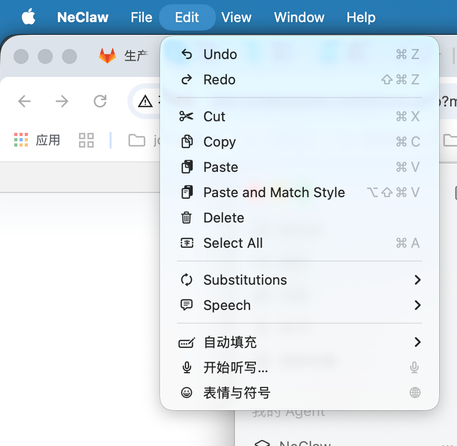This screenshot has width=457, height=446.
Task: Open the File menu
Action: 141,17
